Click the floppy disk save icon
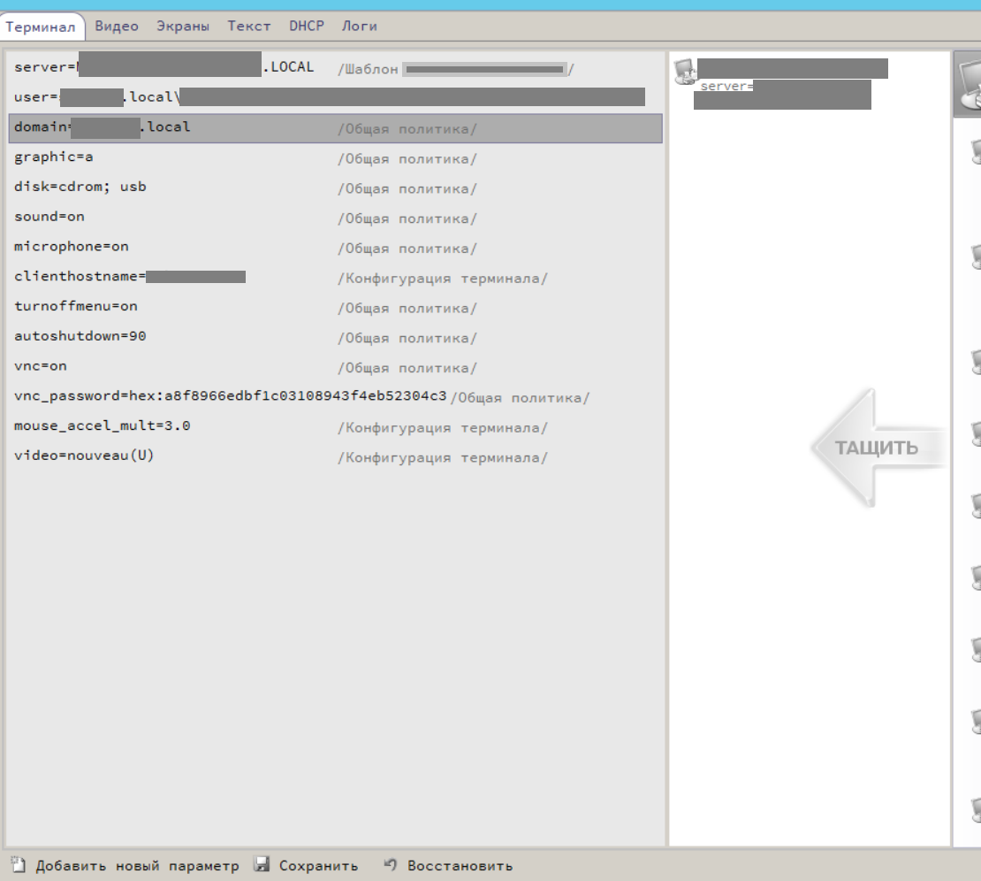Image resolution: width=981 pixels, height=881 pixels. click(x=262, y=865)
